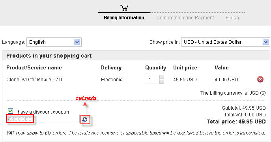Click the Products in your shopping cart header
The height and width of the screenshot is (142, 271).
[49, 56]
